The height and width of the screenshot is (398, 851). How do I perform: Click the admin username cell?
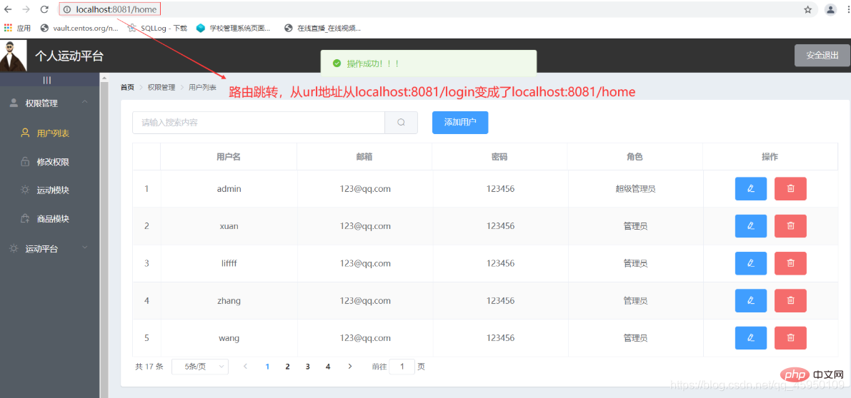point(229,188)
